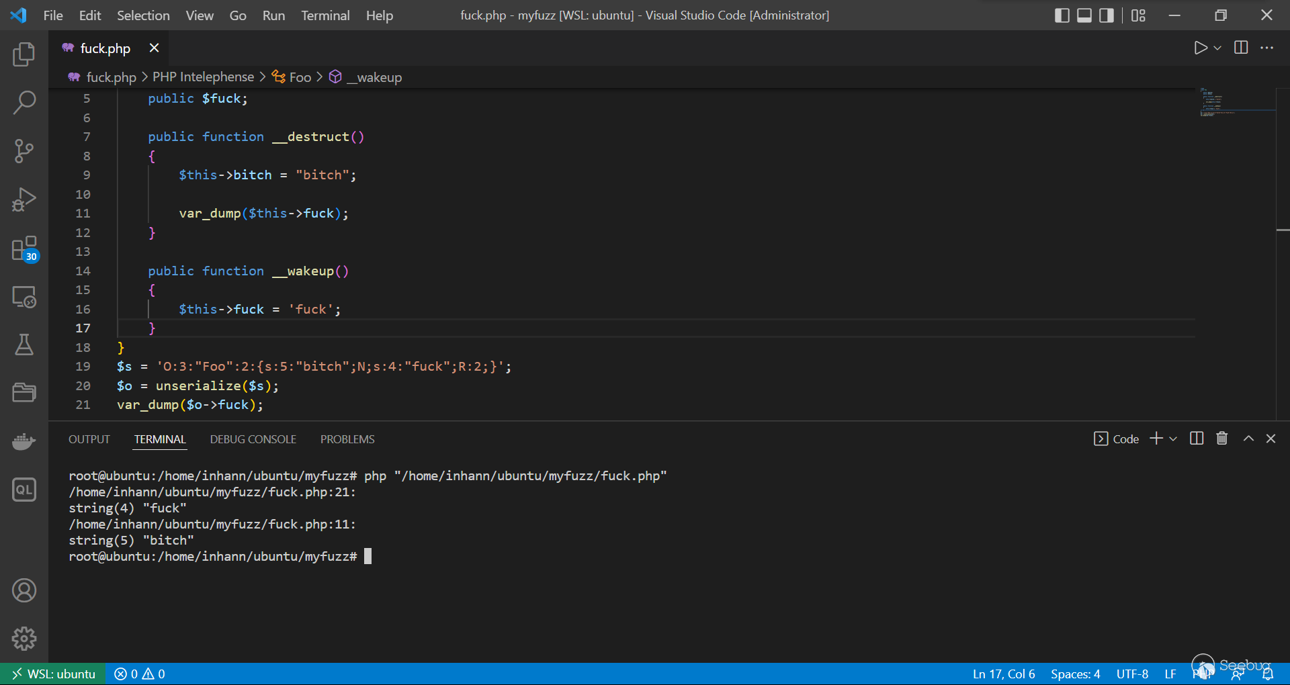Toggle the secondary side bar layout button

(1106, 15)
